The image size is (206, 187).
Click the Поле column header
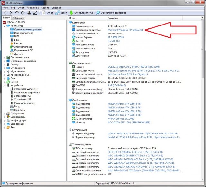[x=87, y=18]
